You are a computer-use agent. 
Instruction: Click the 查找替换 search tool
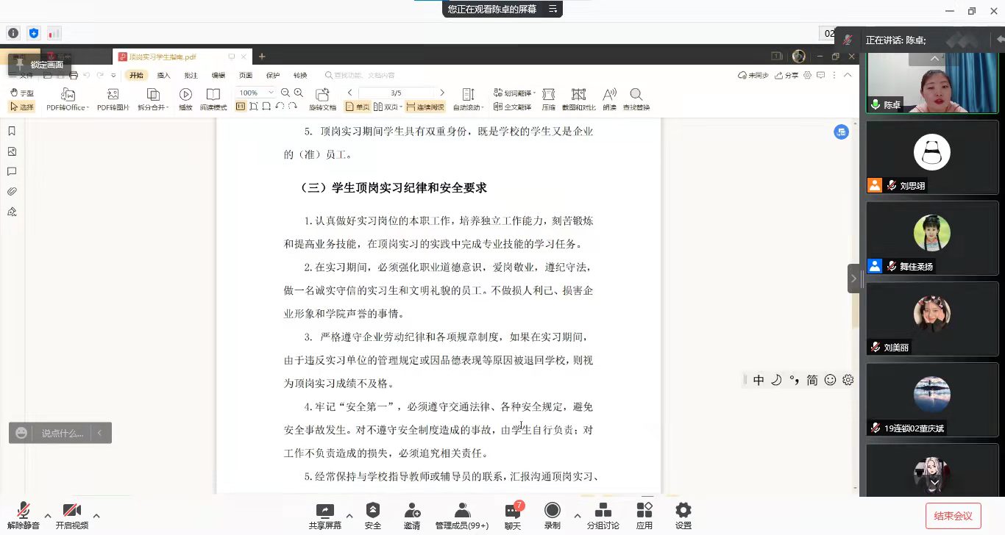(636, 99)
